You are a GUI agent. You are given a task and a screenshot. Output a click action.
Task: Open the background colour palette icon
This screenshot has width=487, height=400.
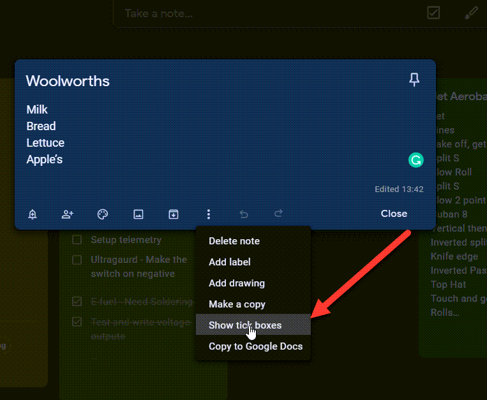(103, 214)
